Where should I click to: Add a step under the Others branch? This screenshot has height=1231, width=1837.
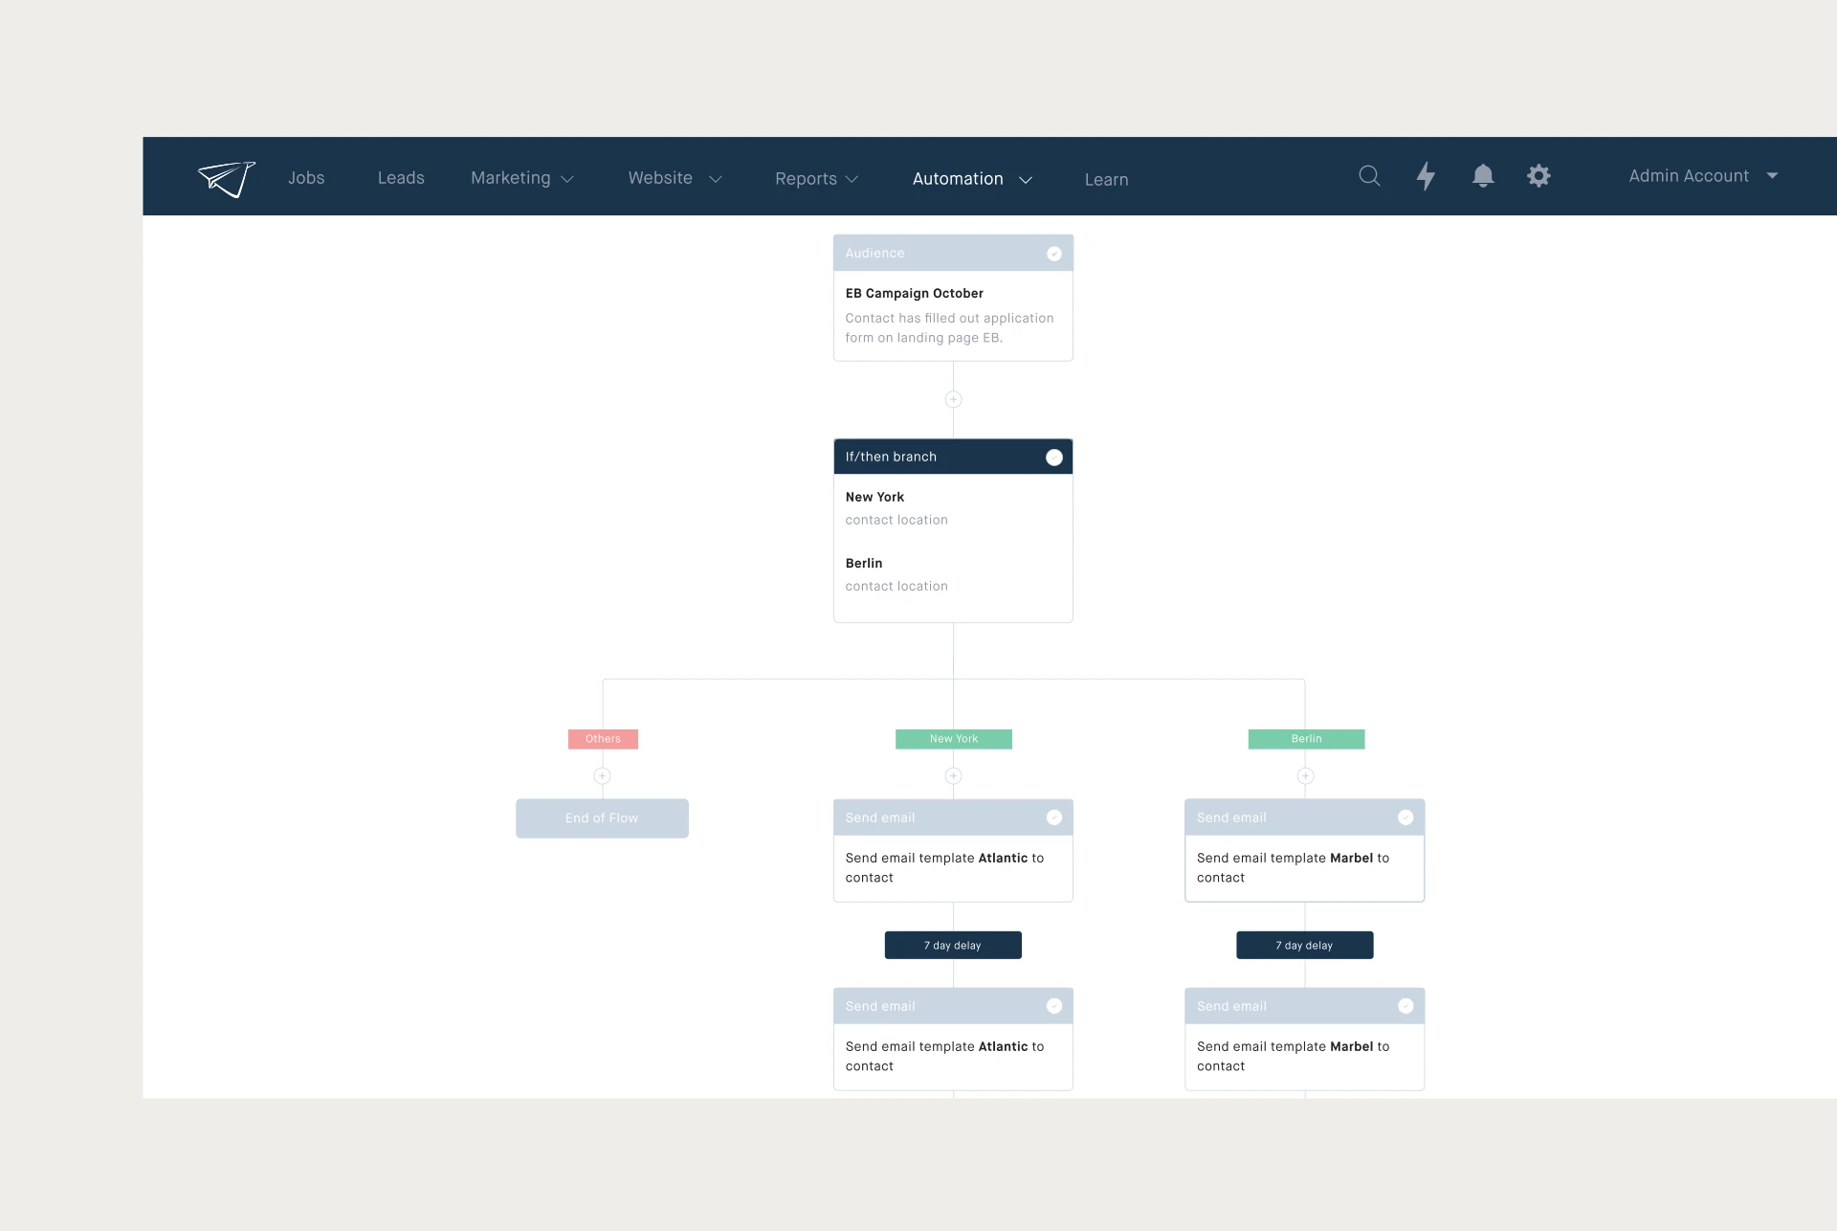[x=603, y=776]
